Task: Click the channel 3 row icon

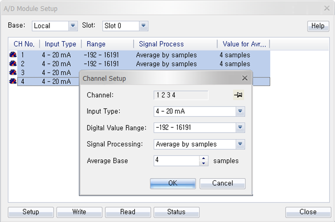Action: pyautogui.click(x=12, y=73)
